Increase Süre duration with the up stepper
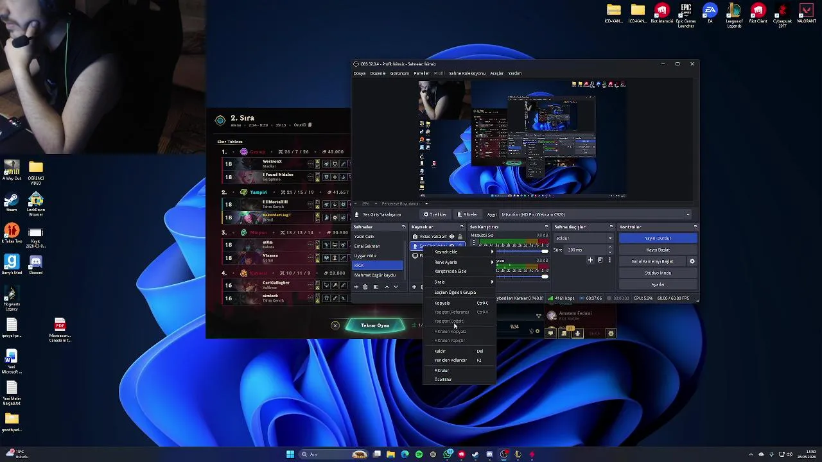The width and height of the screenshot is (822, 462). 609,248
